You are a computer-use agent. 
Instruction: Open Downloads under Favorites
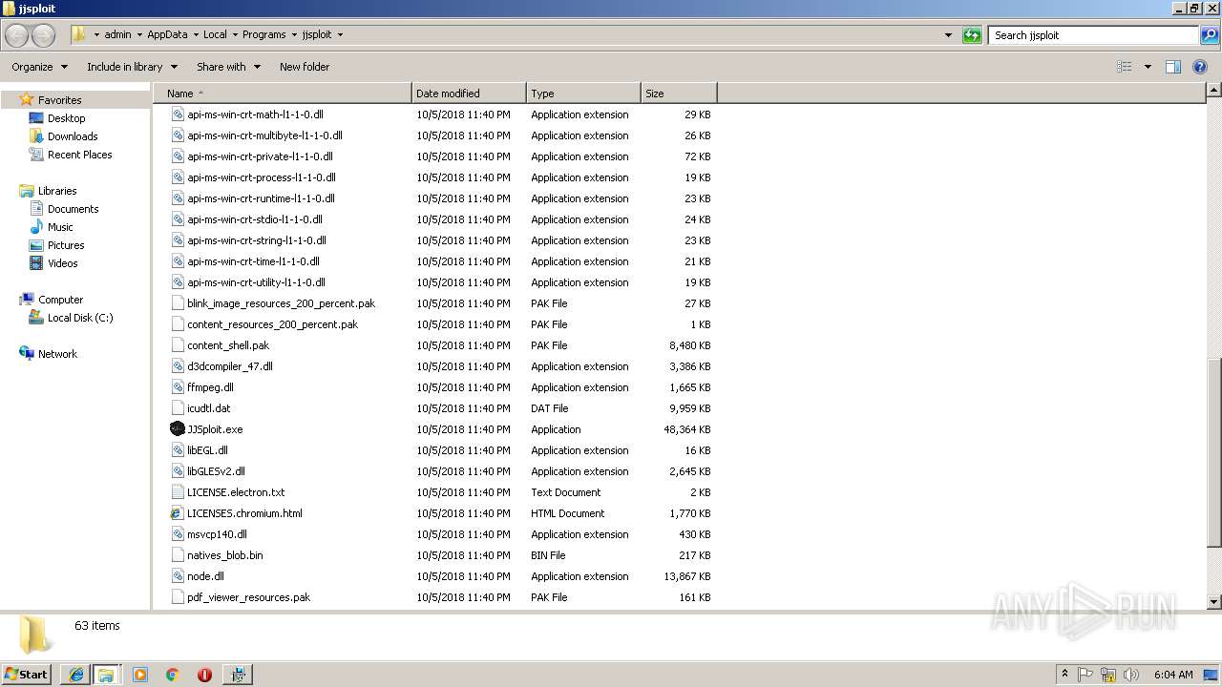pyautogui.click(x=73, y=136)
